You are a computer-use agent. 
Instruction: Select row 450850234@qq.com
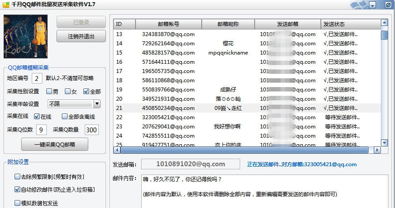pyautogui.click(x=248, y=108)
